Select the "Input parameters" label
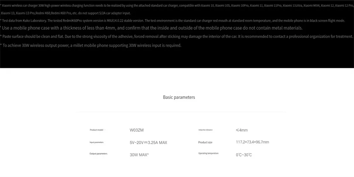This screenshot has height=177, width=354. pyautogui.click(x=97, y=142)
